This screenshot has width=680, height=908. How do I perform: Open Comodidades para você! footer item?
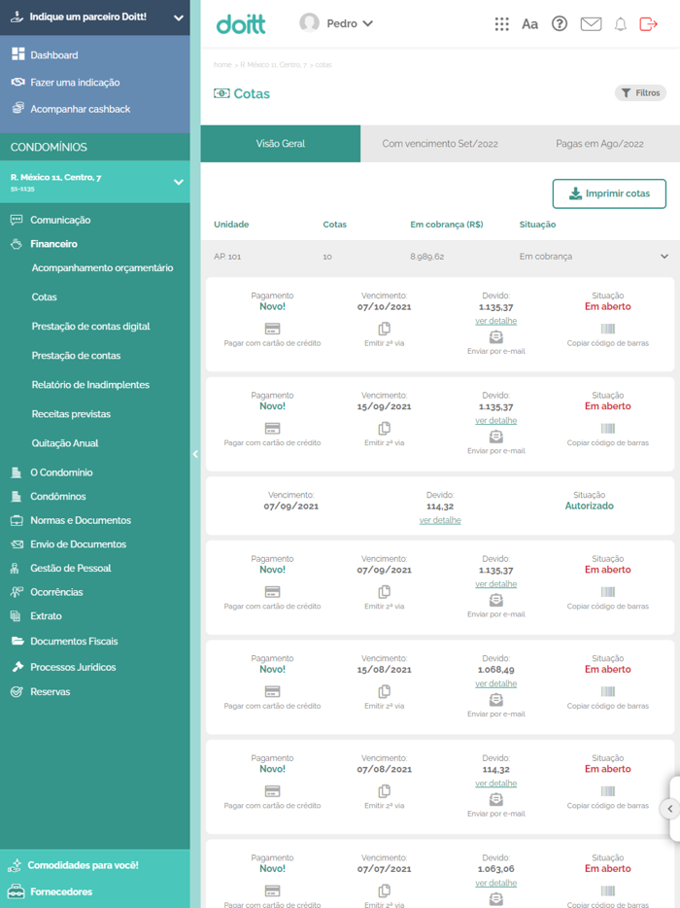[83, 865]
